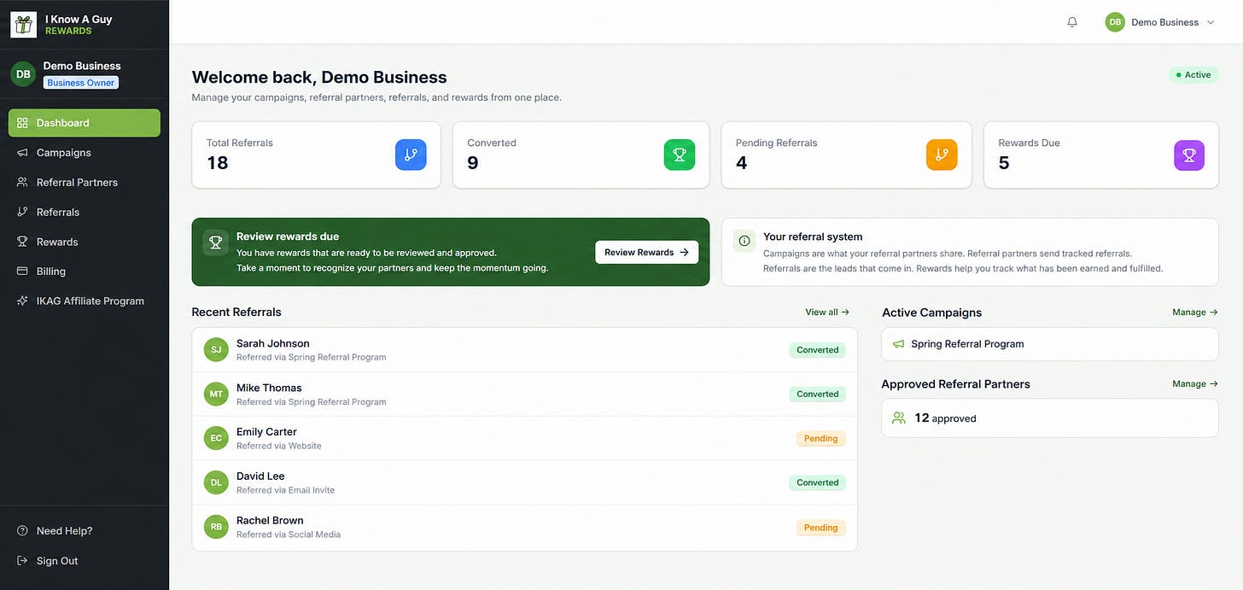1243x590 pixels.
Task: Open IKAG Affiliate Program page
Action: point(85,301)
